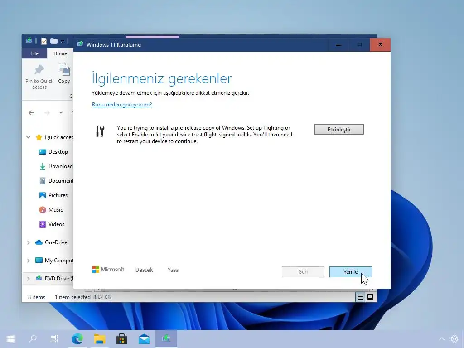Open the Windows Start menu
The image size is (464, 348).
11,339
